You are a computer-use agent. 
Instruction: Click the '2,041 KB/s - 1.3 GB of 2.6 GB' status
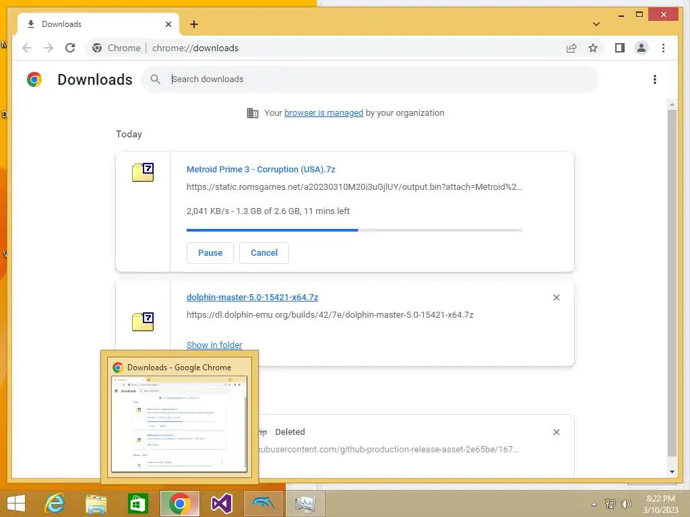click(x=268, y=211)
